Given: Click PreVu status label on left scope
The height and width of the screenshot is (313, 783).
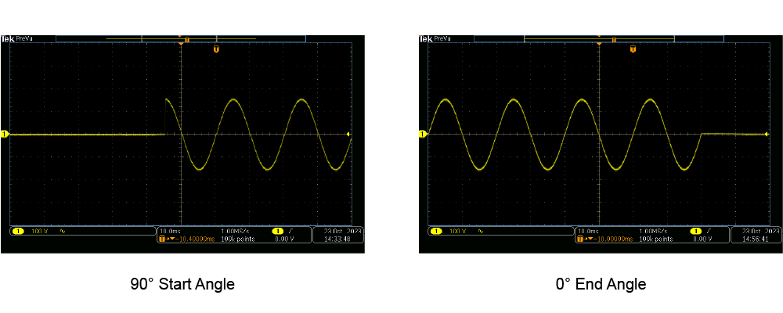Looking at the screenshot, I should (23, 38).
